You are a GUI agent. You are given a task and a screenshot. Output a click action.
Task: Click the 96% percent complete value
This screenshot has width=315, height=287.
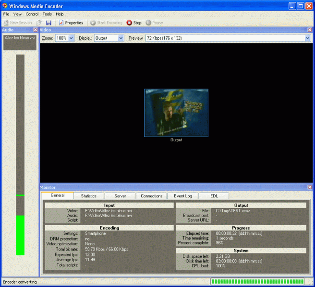pos(219,243)
